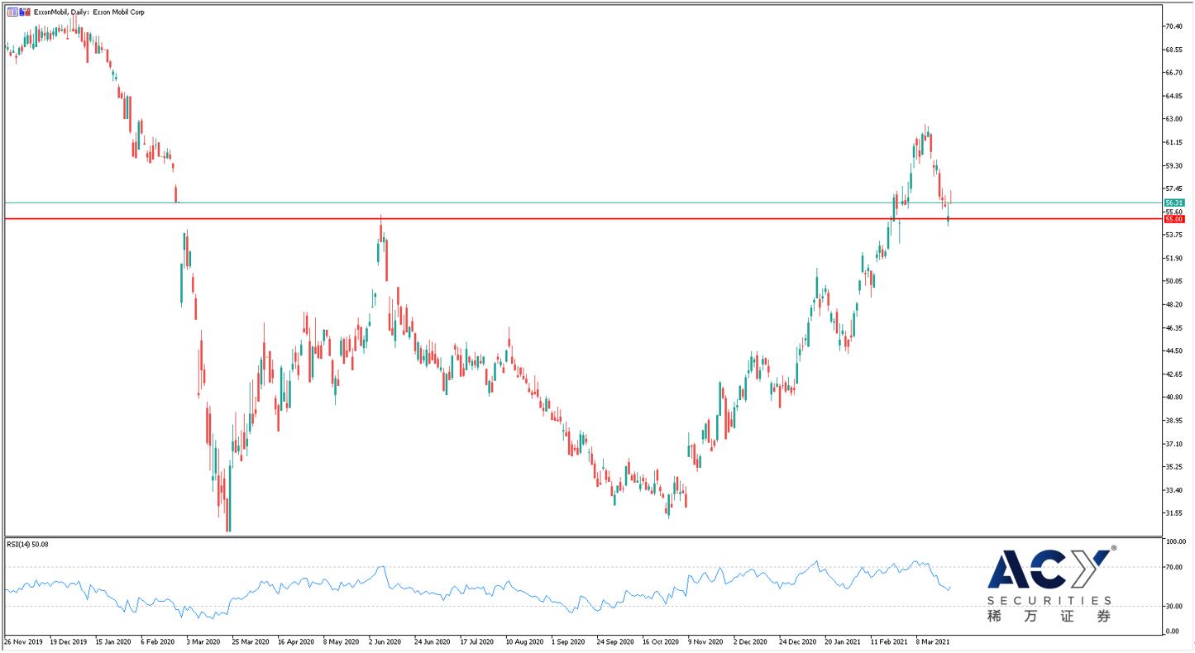
Task: Select the red horizontal line at 55.00
Action: [x=582, y=219]
